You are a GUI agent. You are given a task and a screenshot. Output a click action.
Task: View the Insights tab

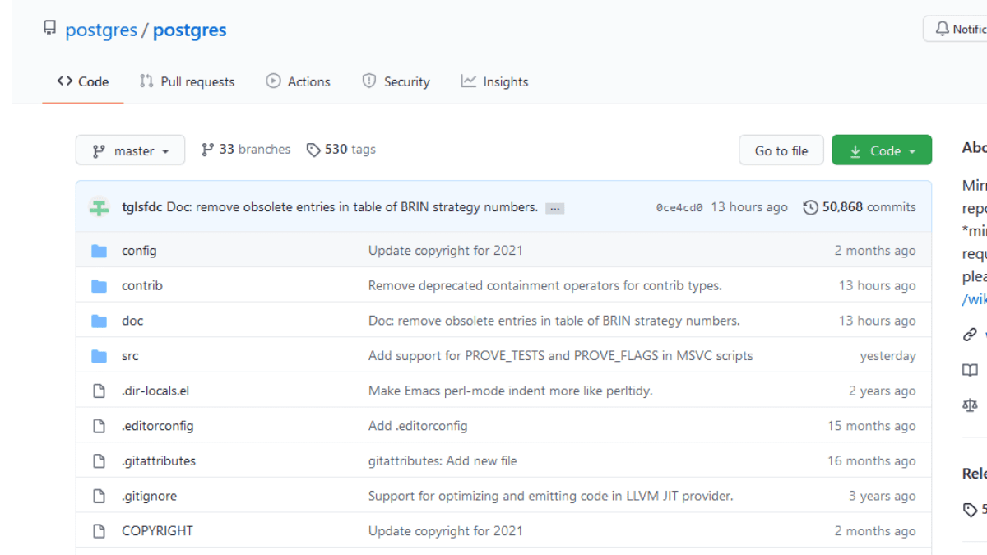pos(494,81)
